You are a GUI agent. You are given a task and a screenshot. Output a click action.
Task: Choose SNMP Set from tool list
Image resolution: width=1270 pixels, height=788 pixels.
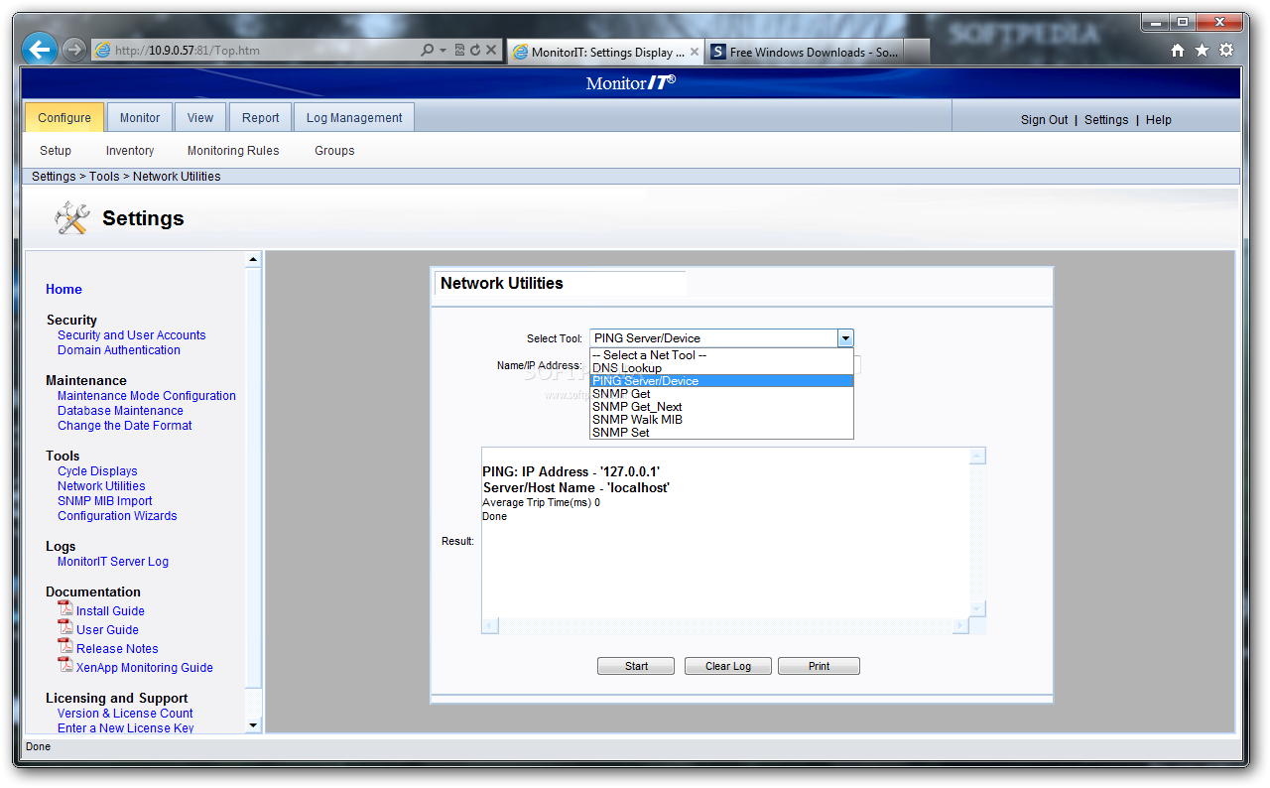click(721, 433)
